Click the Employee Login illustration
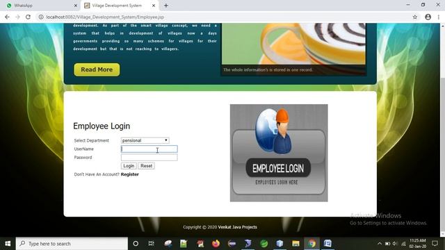 click(279, 153)
